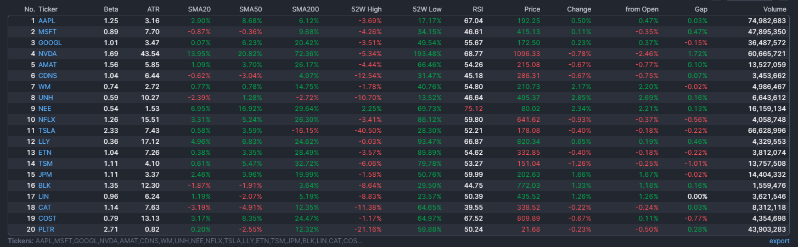This screenshot has height=247, width=798.
Task: Select NVDA SMA200 value 72.36%
Action: point(307,53)
